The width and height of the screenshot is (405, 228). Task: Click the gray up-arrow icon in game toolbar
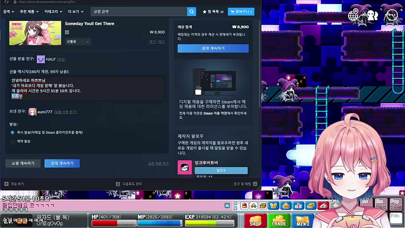tap(335, 206)
